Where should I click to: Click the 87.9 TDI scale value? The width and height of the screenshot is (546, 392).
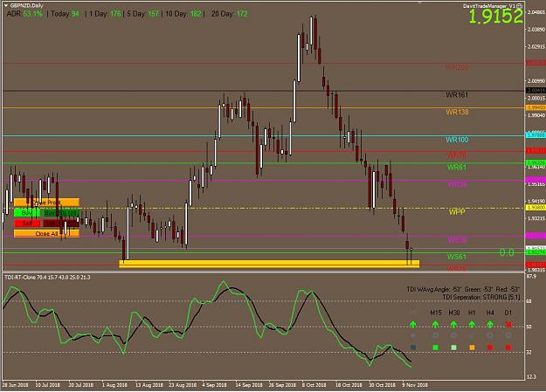[x=531, y=276]
